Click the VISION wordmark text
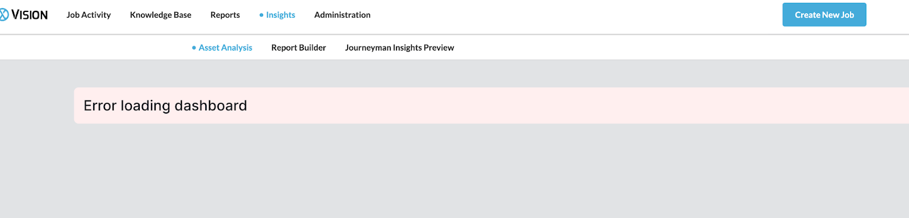The height and width of the screenshot is (218, 909). tap(30, 15)
